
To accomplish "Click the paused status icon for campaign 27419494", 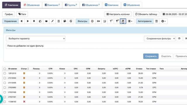I will pos(24,78).
